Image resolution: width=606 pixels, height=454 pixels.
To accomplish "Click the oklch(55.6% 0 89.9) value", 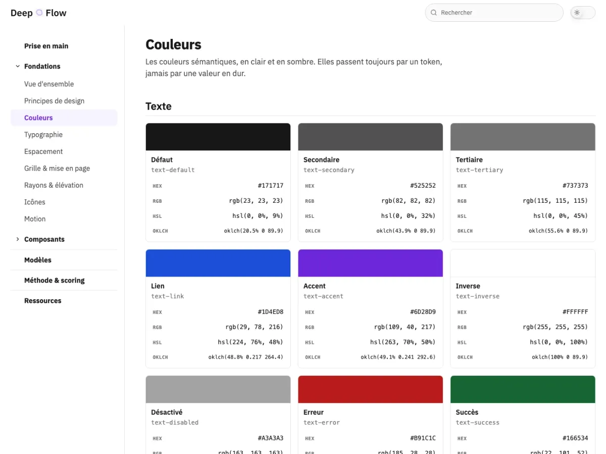I will tap(559, 231).
